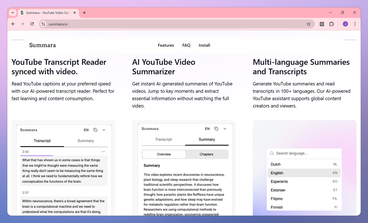Choose Estonian from language list
Screen dimensions: 368x223
304,190
